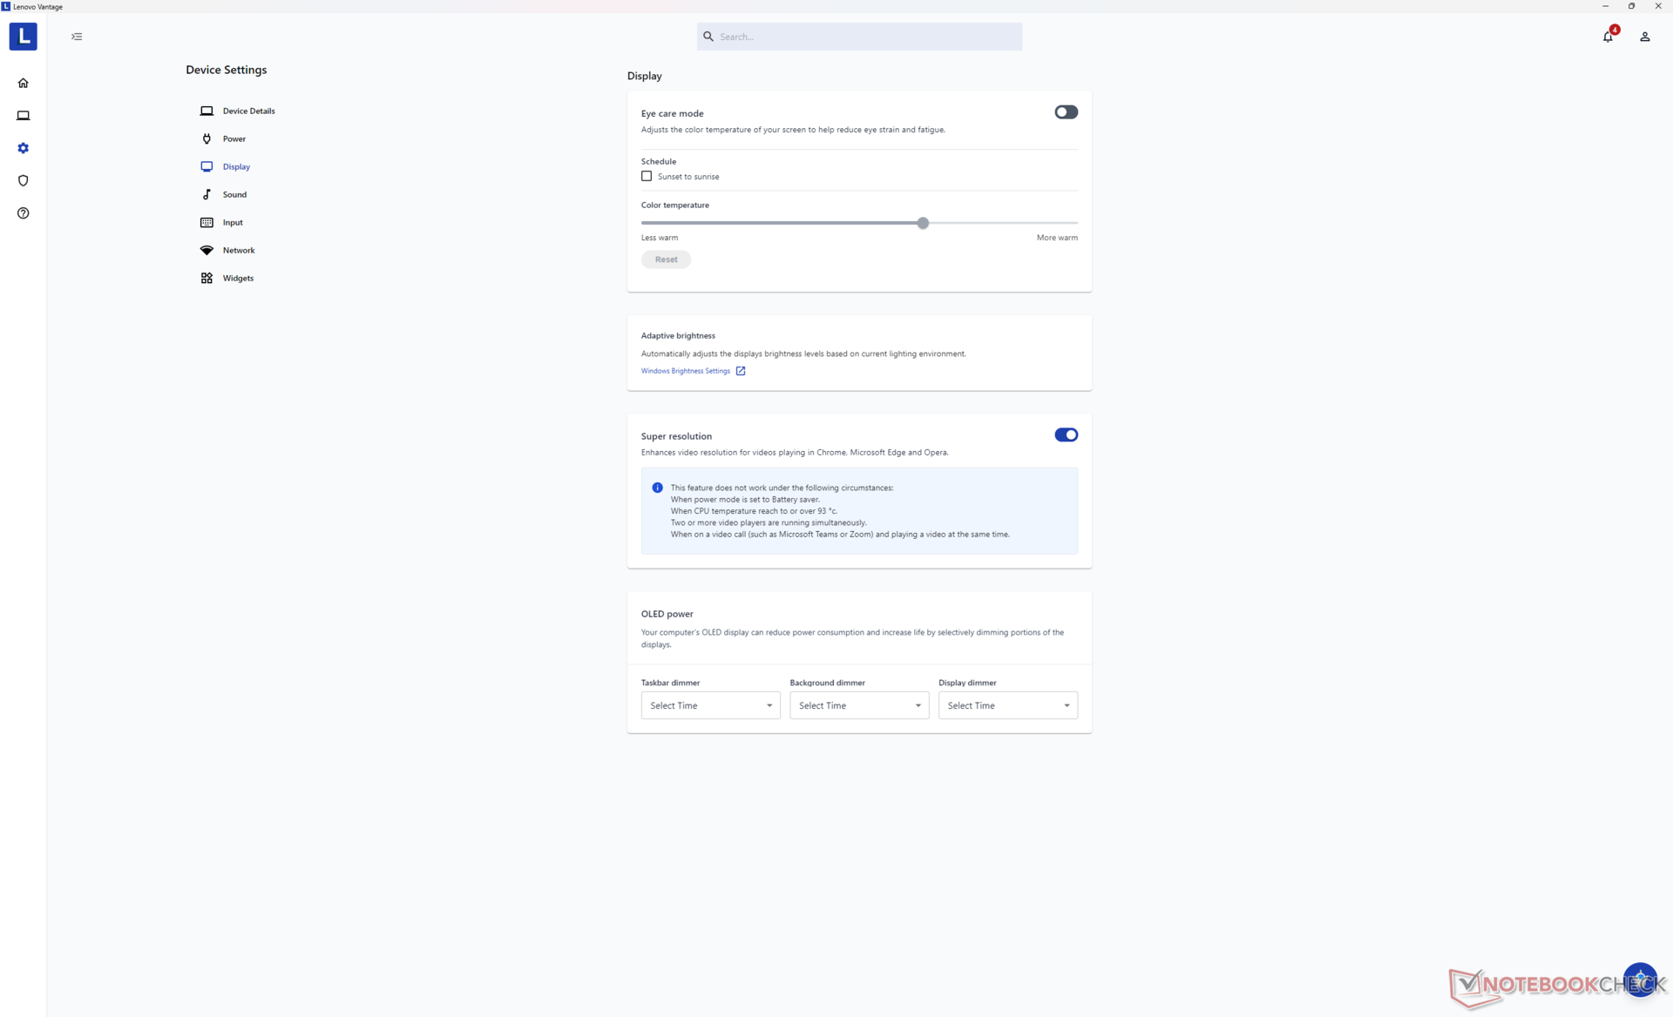Open the Taskbar dimmer time dropdown
1673x1017 pixels.
point(710,705)
